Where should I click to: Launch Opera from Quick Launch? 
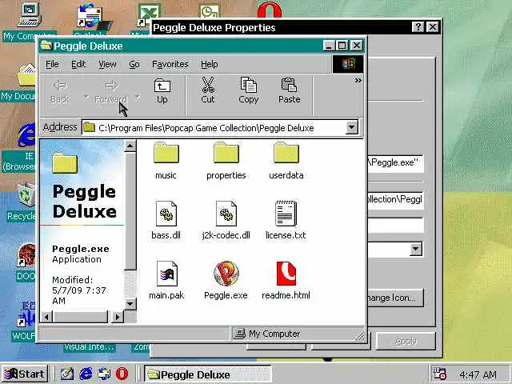click(x=122, y=374)
